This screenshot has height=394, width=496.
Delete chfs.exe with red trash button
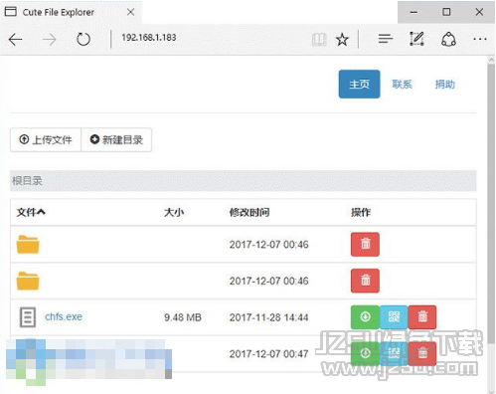(x=422, y=317)
